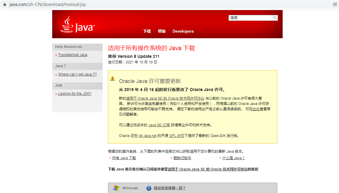
Task: Click the 发行日期：2021 年 10 月 19 日 text
Action: click(x=133, y=62)
